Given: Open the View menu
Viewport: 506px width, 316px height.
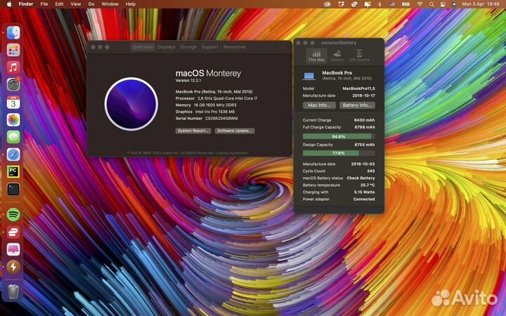Looking at the screenshot, I should tap(76, 4).
